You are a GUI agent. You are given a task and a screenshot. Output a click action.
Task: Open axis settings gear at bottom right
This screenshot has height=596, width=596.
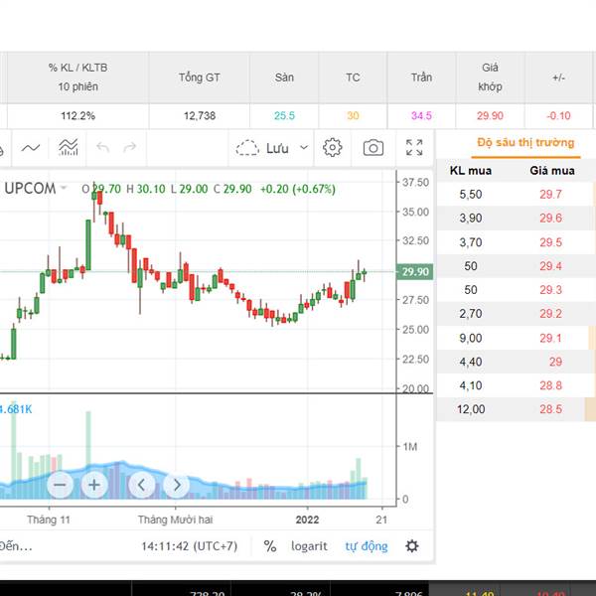(412, 545)
